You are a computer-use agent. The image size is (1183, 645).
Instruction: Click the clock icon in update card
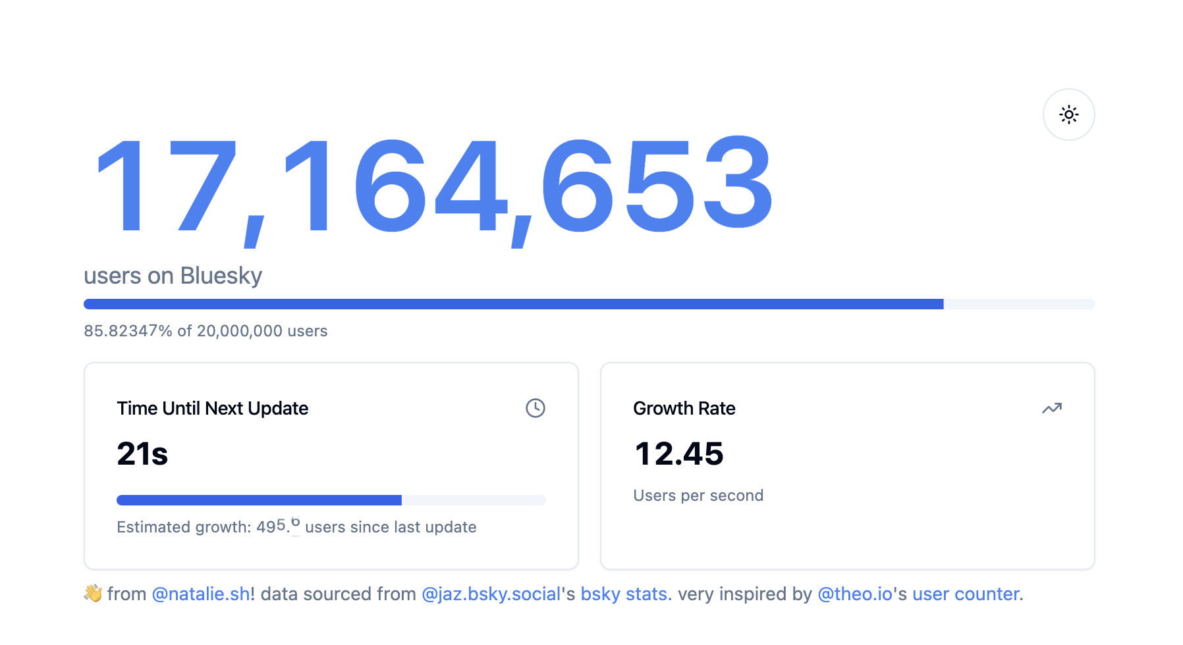pyautogui.click(x=535, y=408)
